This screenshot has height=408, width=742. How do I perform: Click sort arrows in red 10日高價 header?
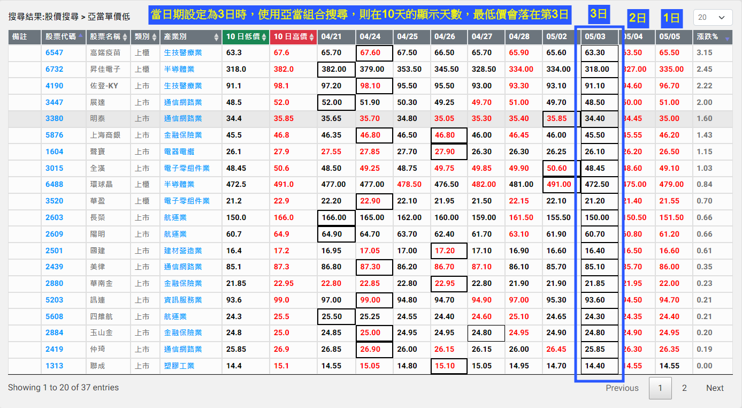pyautogui.click(x=311, y=37)
